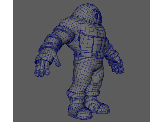Select the front boot of the character
This screenshot has width=163, height=122.
click(x=79, y=105)
